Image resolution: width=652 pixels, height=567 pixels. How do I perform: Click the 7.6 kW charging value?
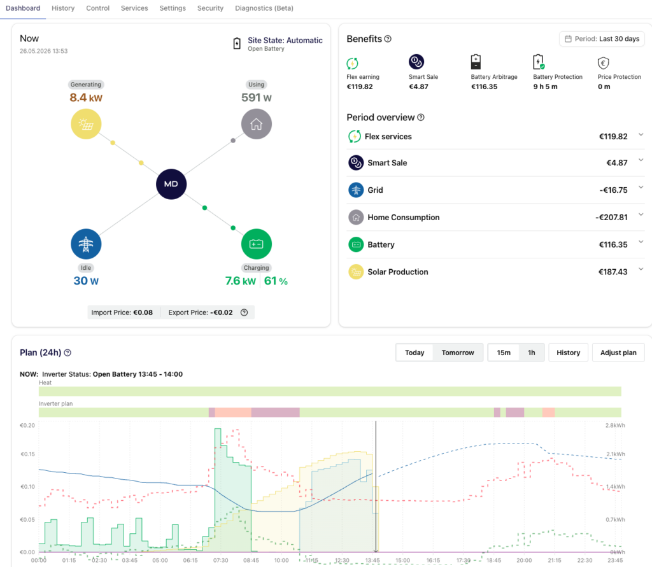coord(240,281)
